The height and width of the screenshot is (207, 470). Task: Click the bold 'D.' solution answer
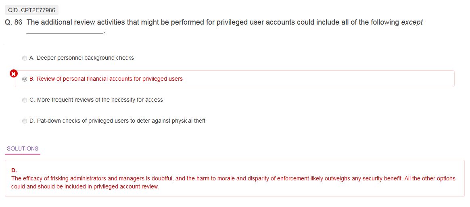click(x=14, y=170)
